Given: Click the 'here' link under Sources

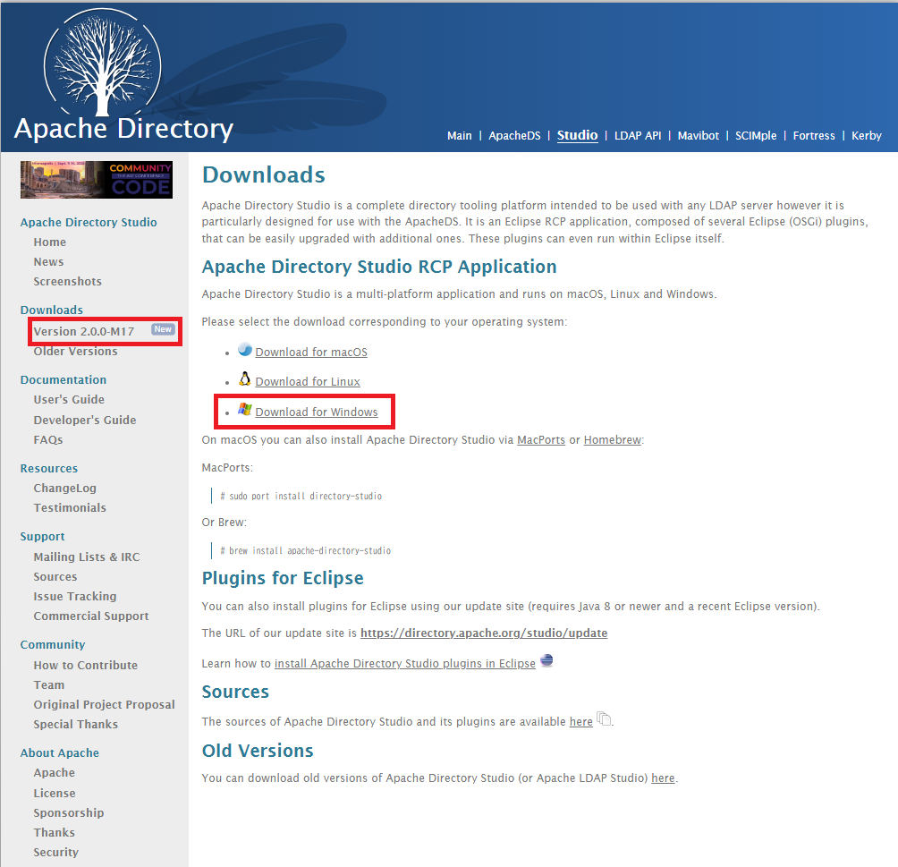Looking at the screenshot, I should pos(580,722).
